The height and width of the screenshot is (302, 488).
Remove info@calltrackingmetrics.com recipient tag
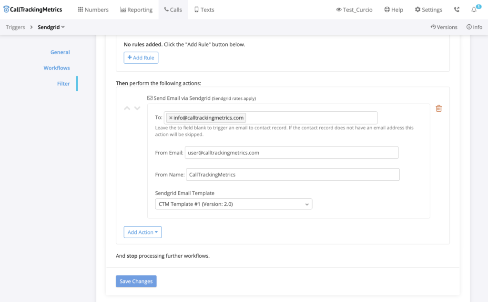[171, 118]
